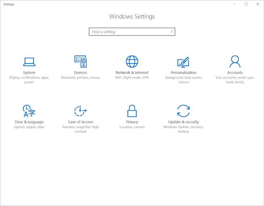The height and width of the screenshot is (206, 264).
Task: Select the Personalisation label
Action: pos(184,72)
